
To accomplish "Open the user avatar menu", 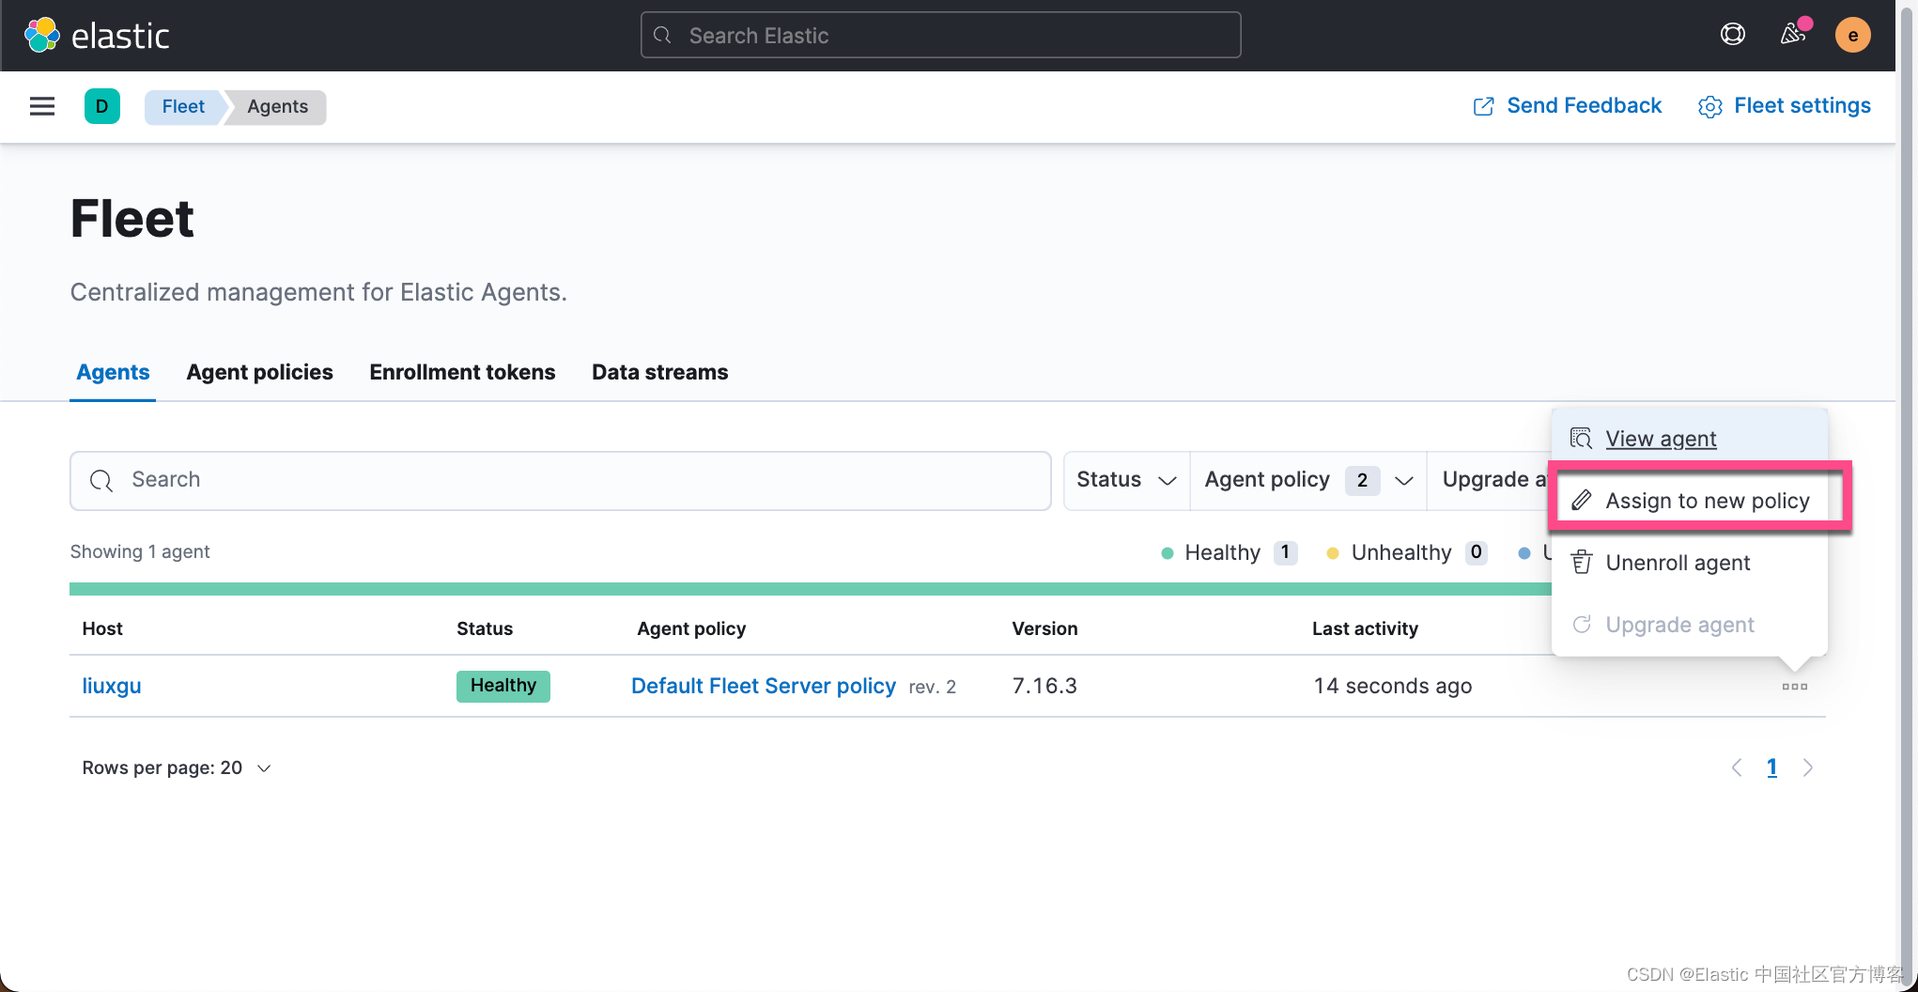I will coord(1852,36).
